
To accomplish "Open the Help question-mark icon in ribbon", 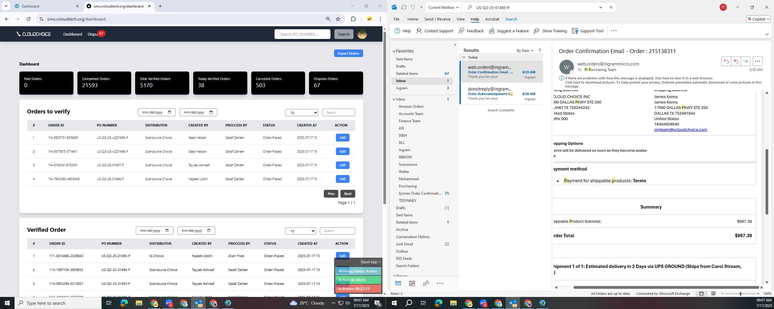I will (397, 31).
